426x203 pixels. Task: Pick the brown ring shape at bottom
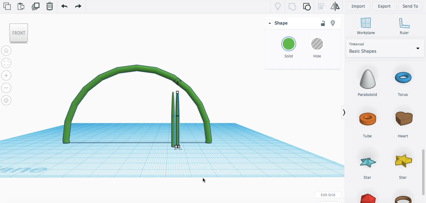(403, 199)
